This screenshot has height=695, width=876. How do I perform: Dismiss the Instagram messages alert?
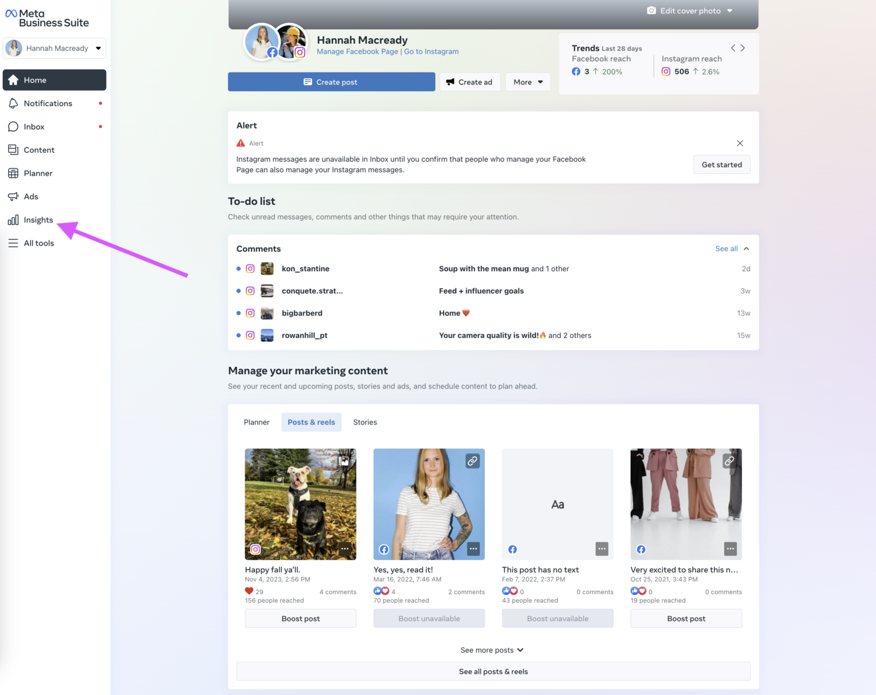click(740, 143)
